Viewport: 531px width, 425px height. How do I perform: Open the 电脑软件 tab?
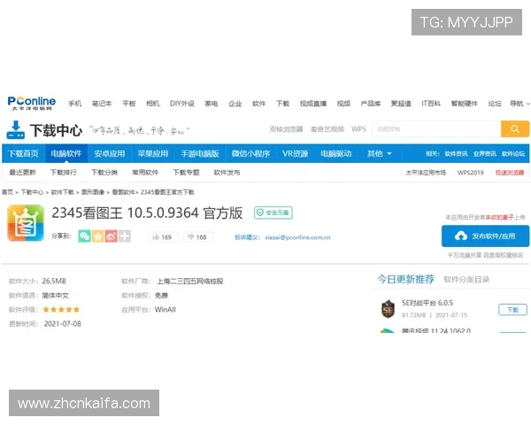pos(66,154)
